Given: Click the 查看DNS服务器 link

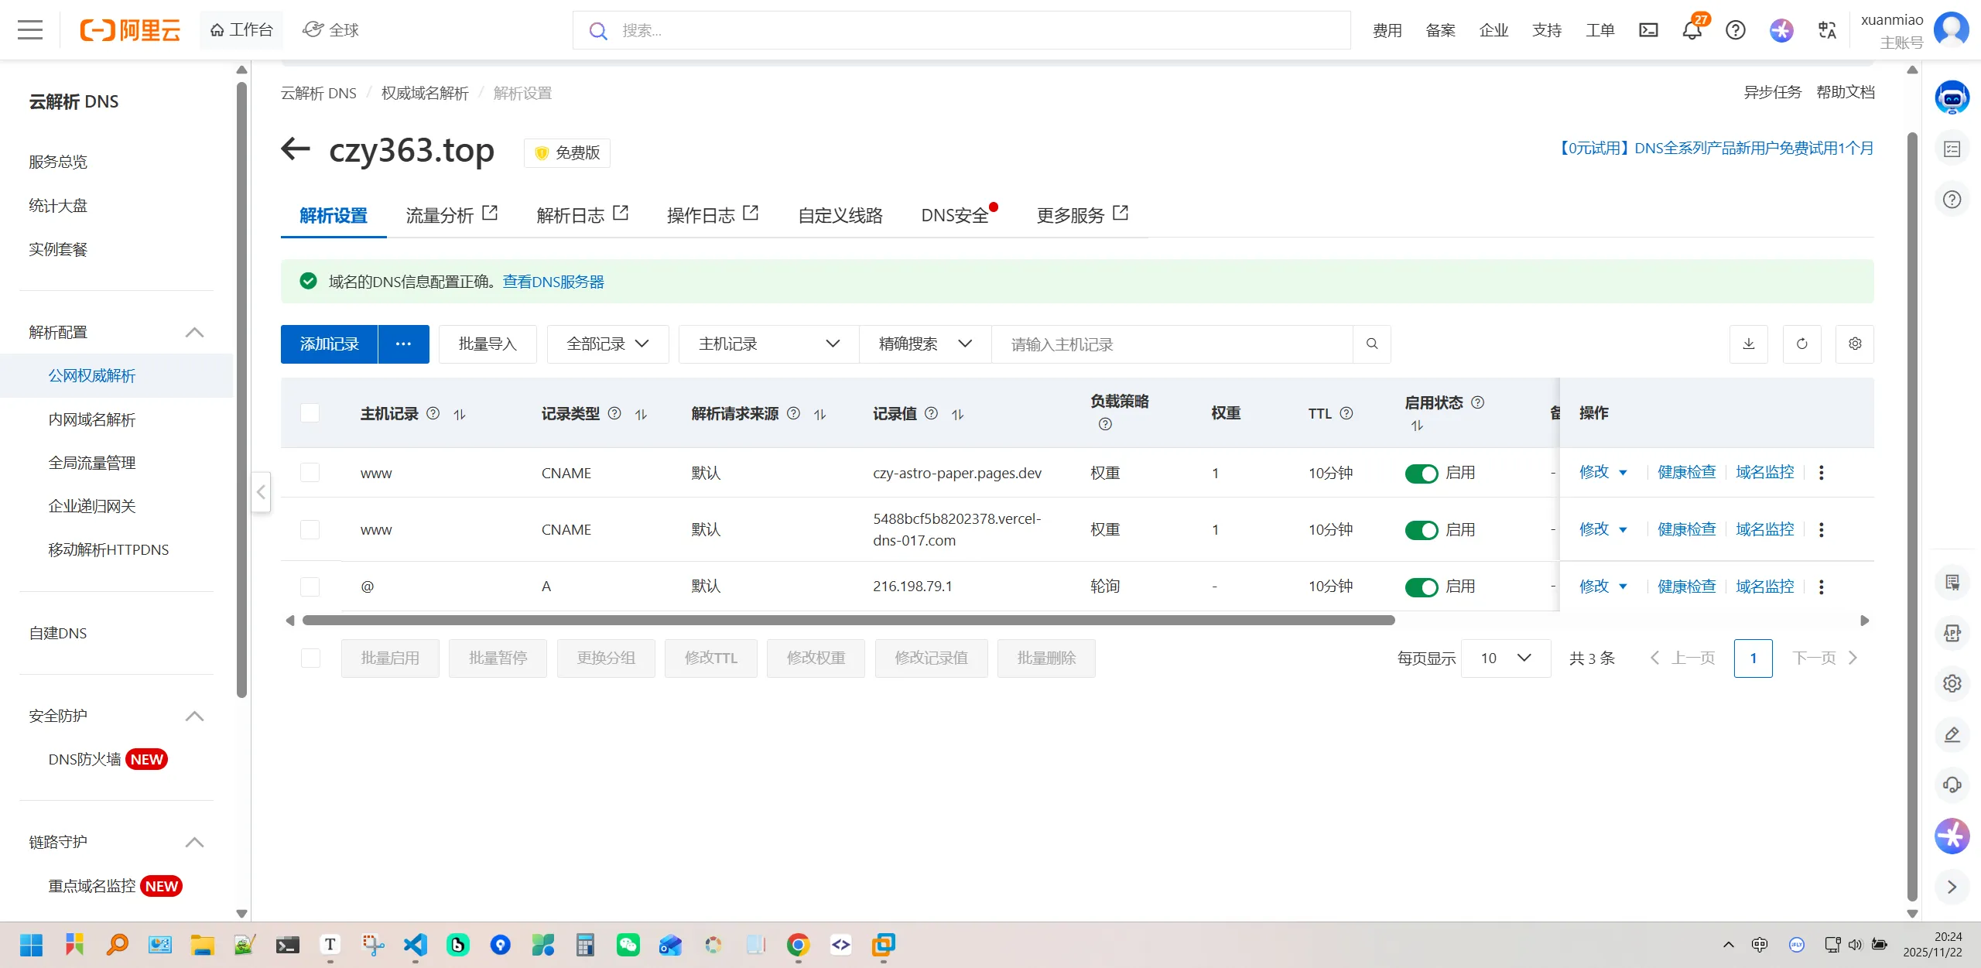Looking at the screenshot, I should [x=553, y=282].
